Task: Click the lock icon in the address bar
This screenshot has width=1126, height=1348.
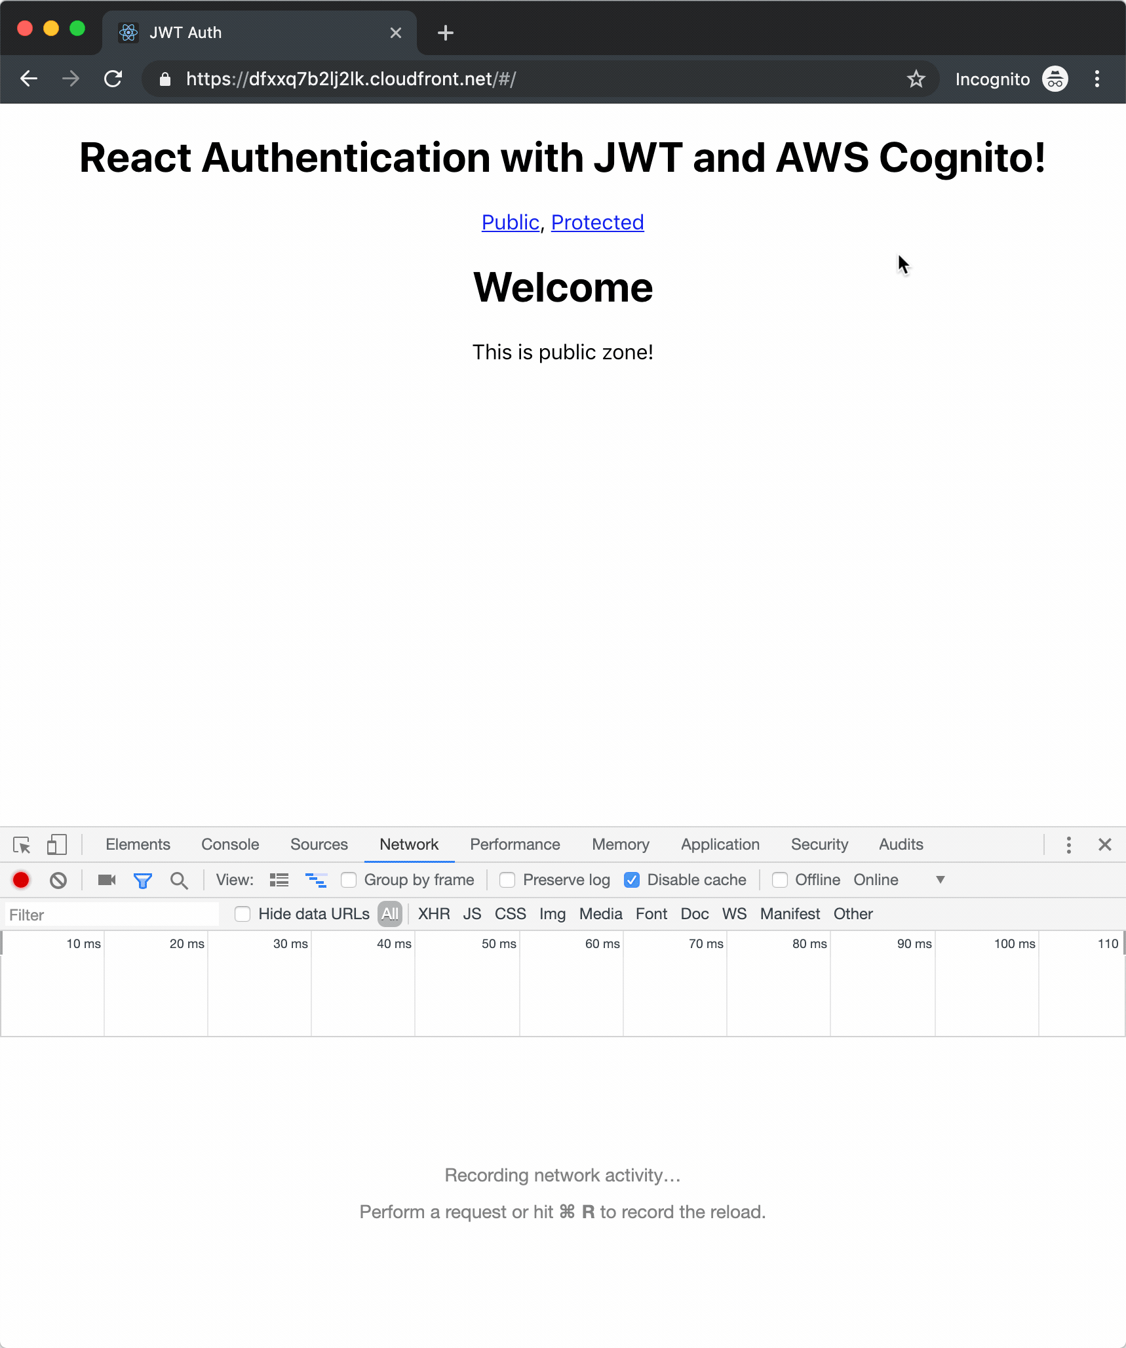Action: tap(165, 79)
